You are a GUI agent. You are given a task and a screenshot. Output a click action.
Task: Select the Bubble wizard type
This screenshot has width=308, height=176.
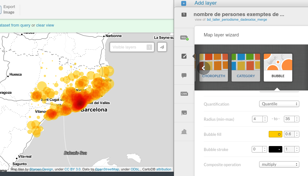click(278, 68)
